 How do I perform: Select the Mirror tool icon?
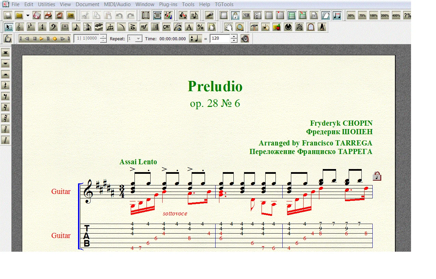[311, 27]
